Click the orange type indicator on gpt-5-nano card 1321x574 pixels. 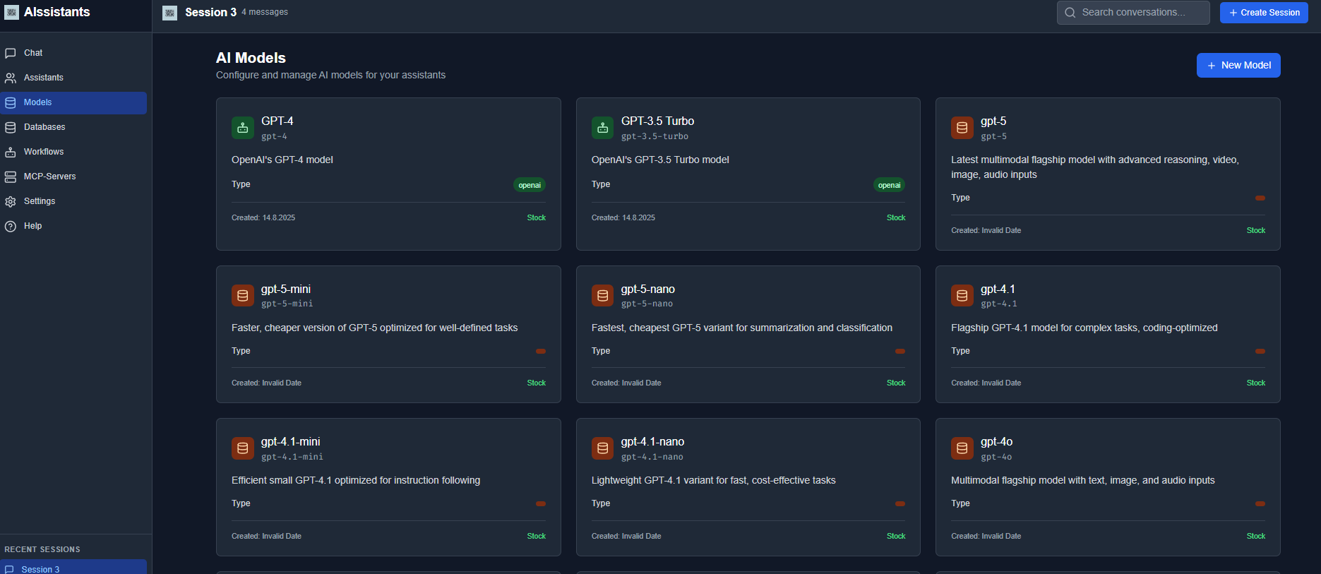(x=900, y=351)
